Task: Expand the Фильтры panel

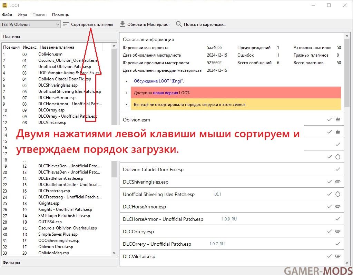Action: (59, 262)
